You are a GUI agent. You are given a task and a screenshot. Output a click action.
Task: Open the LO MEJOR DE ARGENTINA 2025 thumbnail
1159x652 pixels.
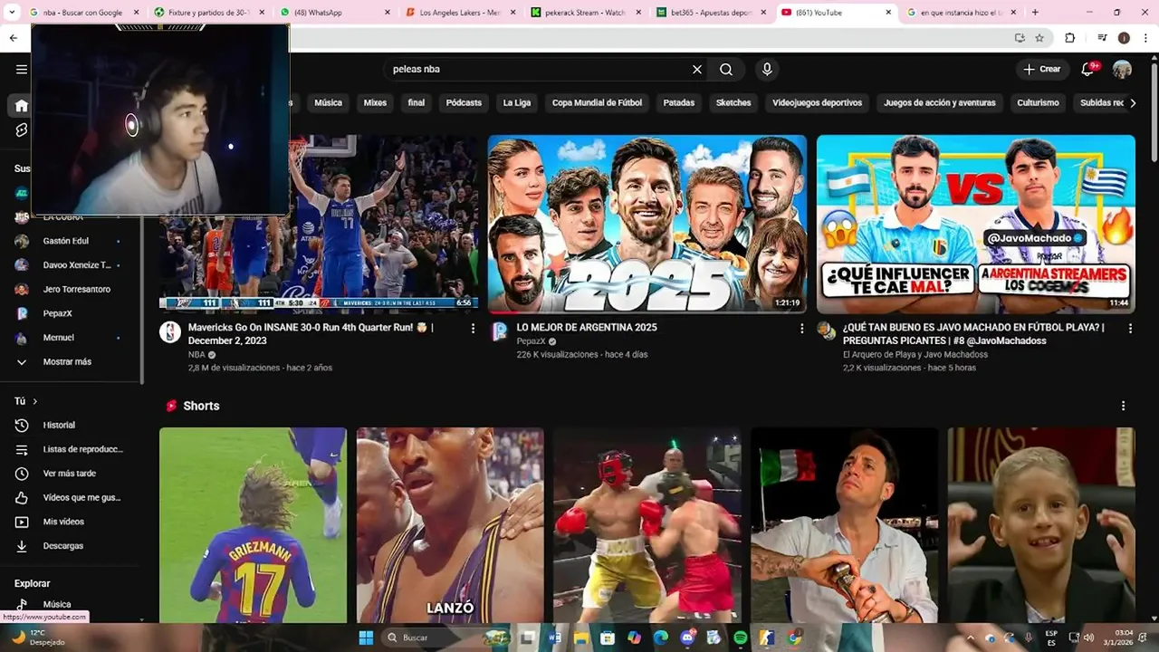[647, 224]
